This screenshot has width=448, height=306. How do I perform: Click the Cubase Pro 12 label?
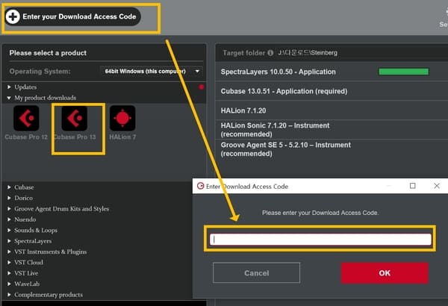point(26,137)
